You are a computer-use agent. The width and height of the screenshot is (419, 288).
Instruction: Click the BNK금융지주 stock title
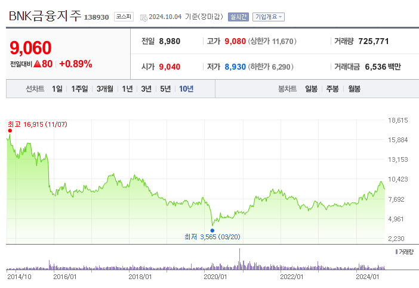45,16
